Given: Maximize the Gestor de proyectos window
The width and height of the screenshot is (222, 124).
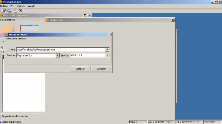Looking at the screenshot, I should 85,15.
